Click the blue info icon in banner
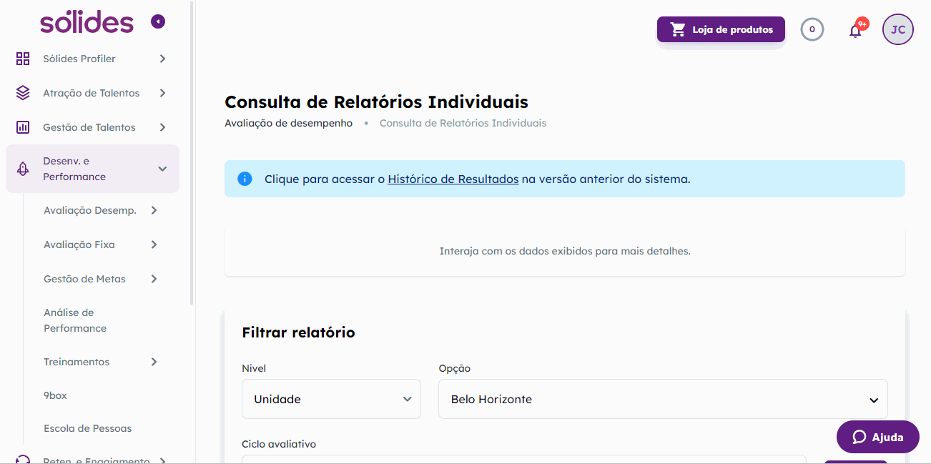The height and width of the screenshot is (464, 931). point(245,179)
